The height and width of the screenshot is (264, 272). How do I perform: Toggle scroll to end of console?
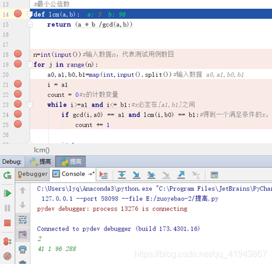23,235
